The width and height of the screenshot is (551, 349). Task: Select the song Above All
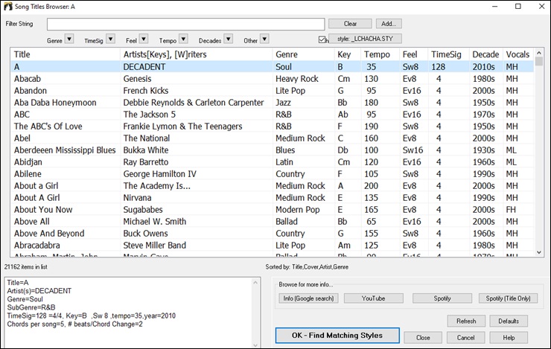273,222
